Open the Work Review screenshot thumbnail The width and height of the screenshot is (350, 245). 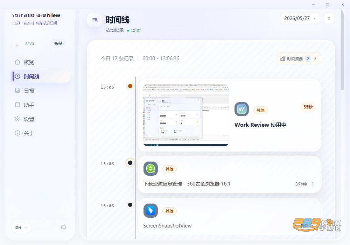coord(186,115)
